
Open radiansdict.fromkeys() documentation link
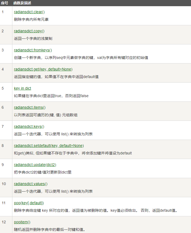(x=33, y=50)
